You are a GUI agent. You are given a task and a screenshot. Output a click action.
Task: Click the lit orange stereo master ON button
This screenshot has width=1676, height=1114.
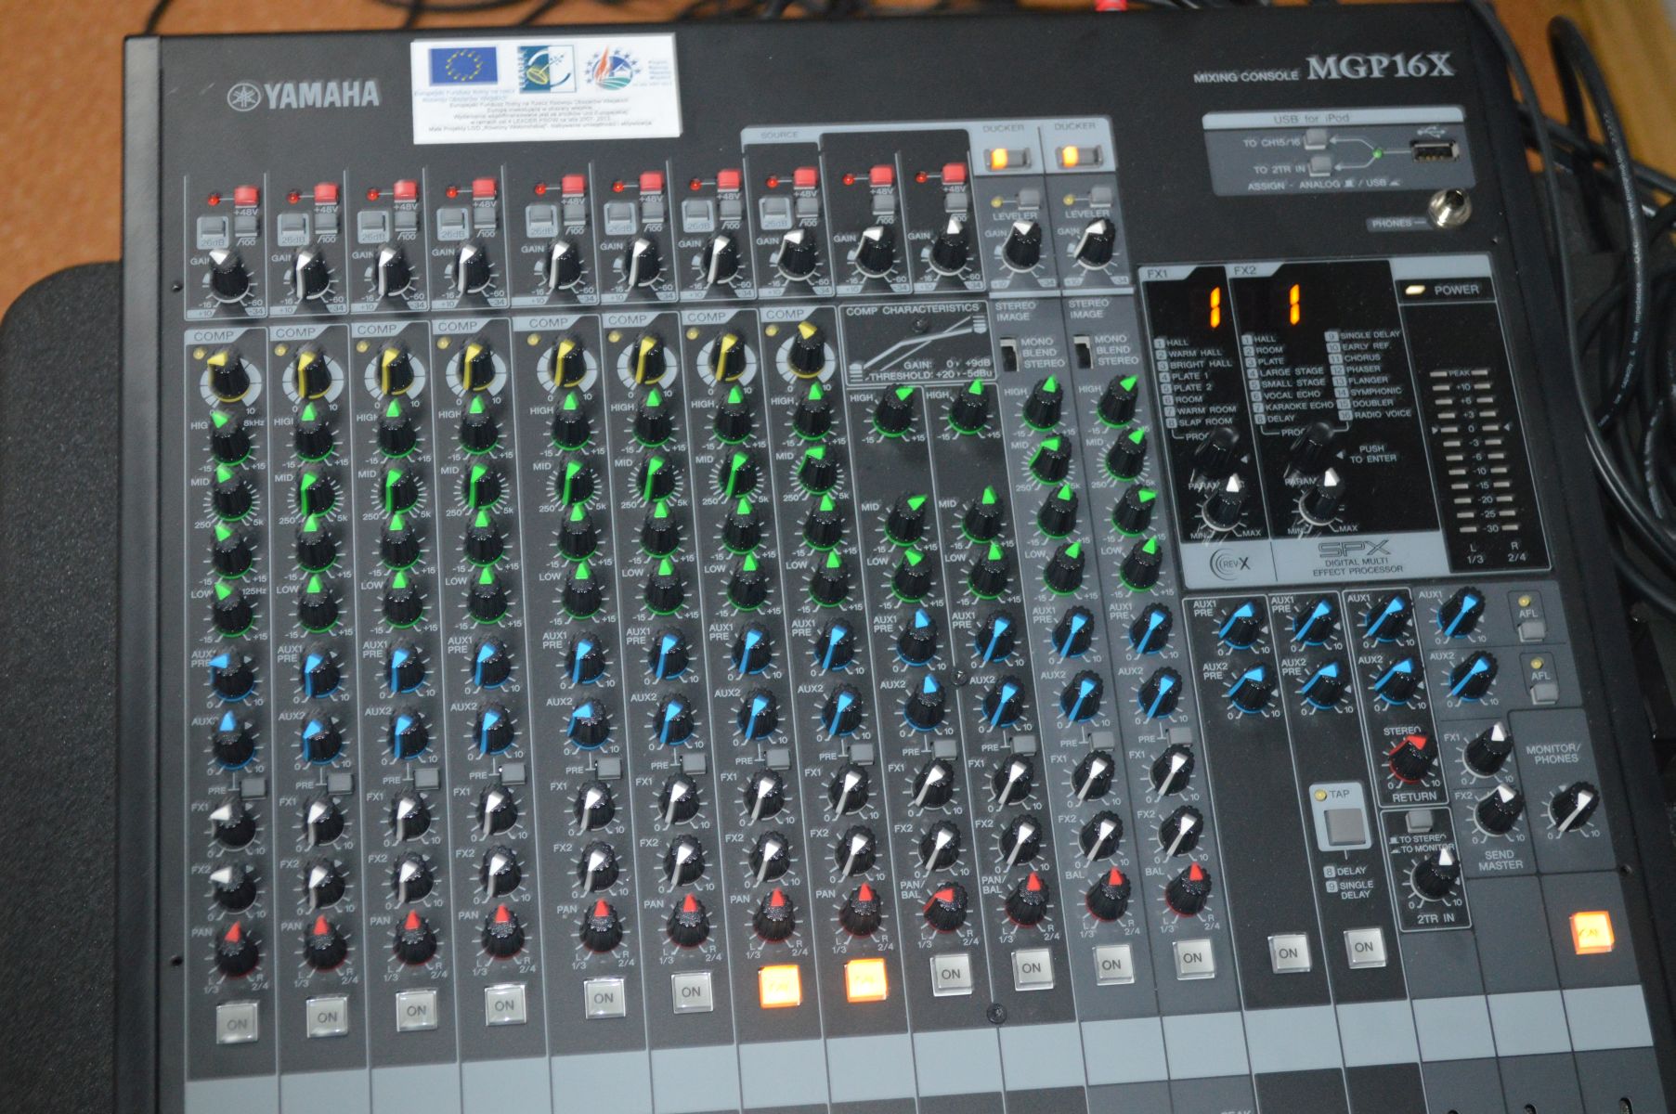tap(1592, 933)
